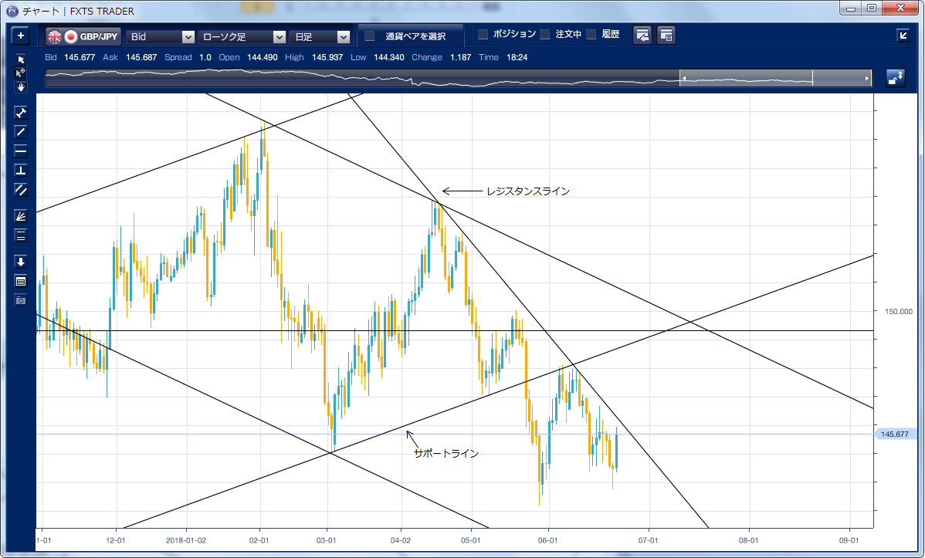
Task: Click the Ask value 145.687
Action: [141, 57]
